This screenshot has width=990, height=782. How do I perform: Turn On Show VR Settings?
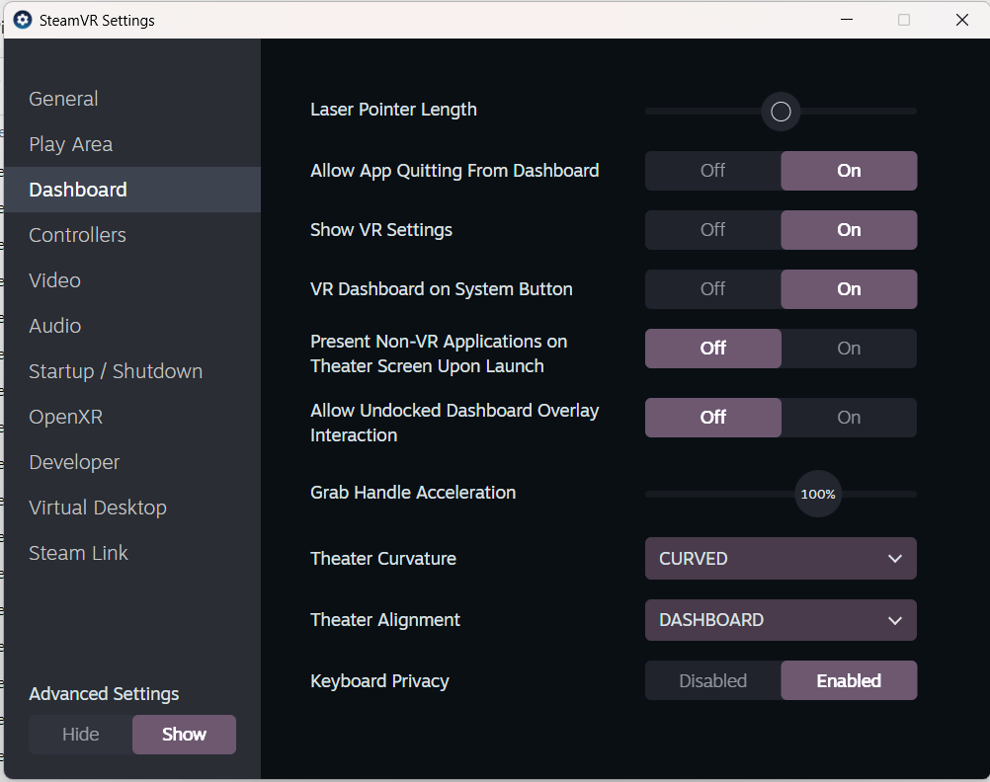(x=849, y=230)
